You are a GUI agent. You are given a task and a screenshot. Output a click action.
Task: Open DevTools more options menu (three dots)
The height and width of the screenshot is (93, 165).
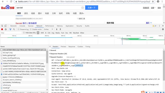159,26
